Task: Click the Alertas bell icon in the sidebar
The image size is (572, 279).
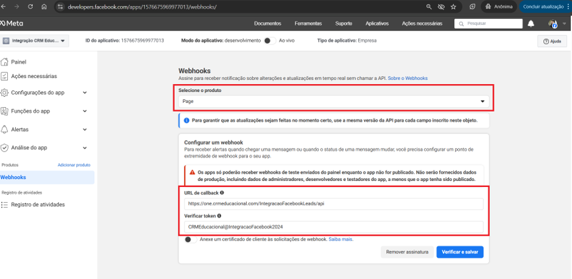Action: 4,130
